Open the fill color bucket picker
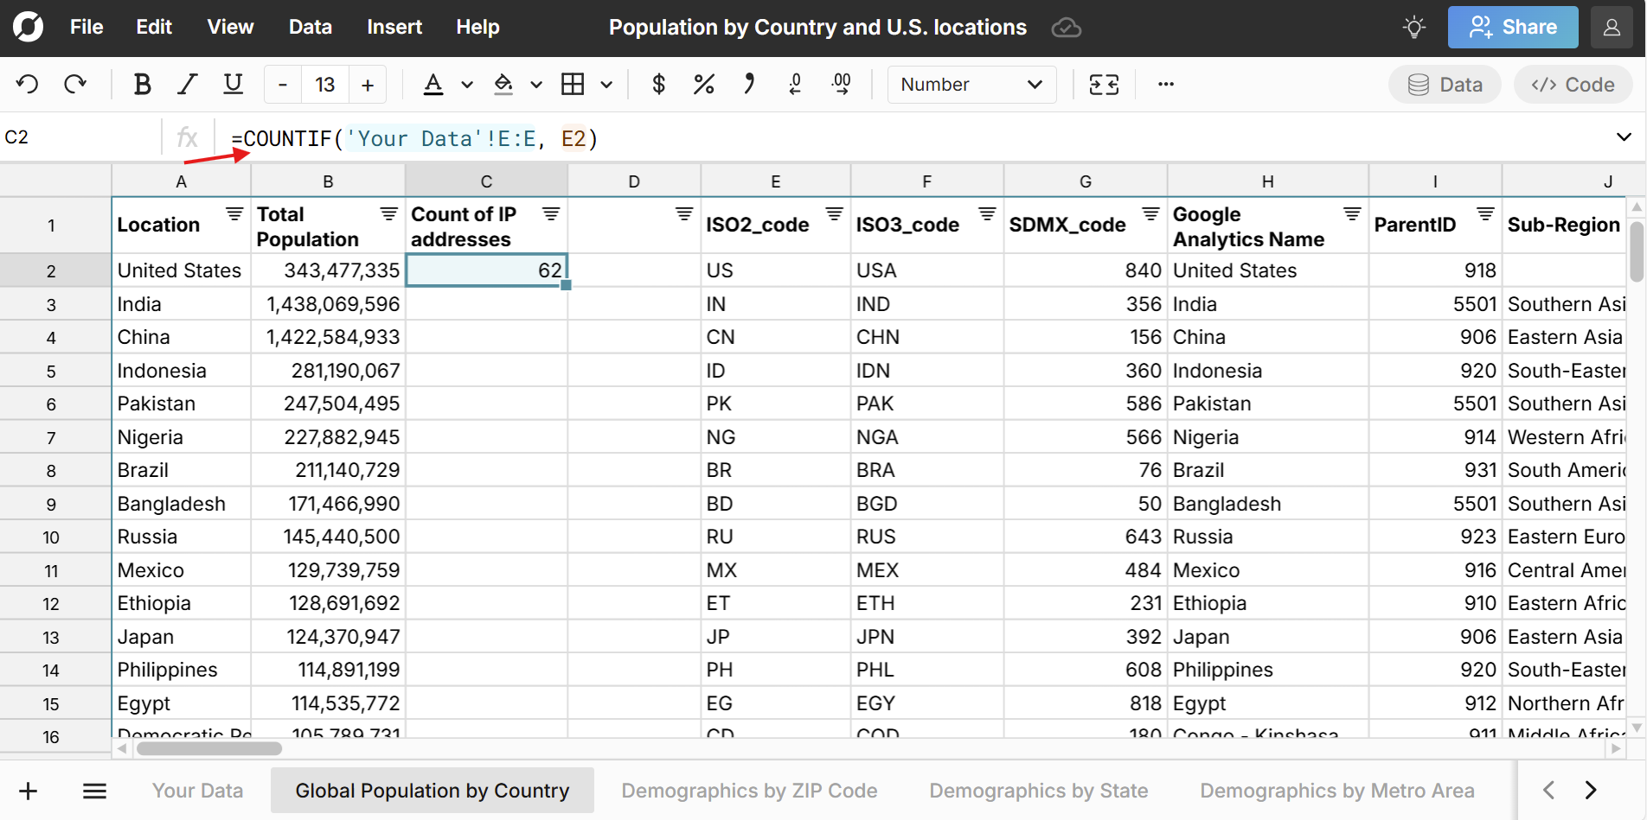1647x820 pixels. tap(503, 84)
